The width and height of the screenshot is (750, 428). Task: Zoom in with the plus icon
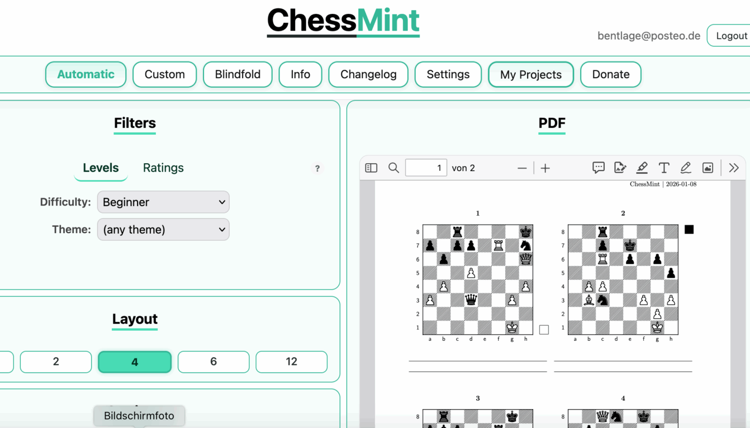[545, 168]
